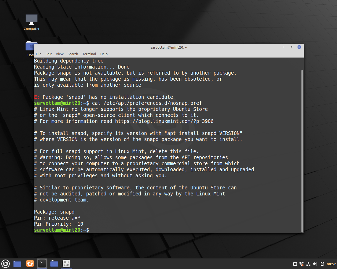Launch Firefox from the taskbar
This screenshot has width=337, height=269.
(x=30, y=263)
